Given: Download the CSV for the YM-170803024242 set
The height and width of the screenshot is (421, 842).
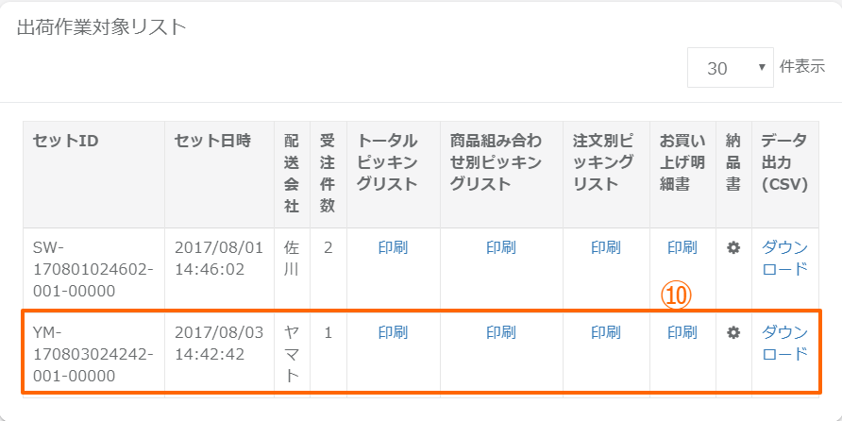Looking at the screenshot, I should (x=784, y=343).
